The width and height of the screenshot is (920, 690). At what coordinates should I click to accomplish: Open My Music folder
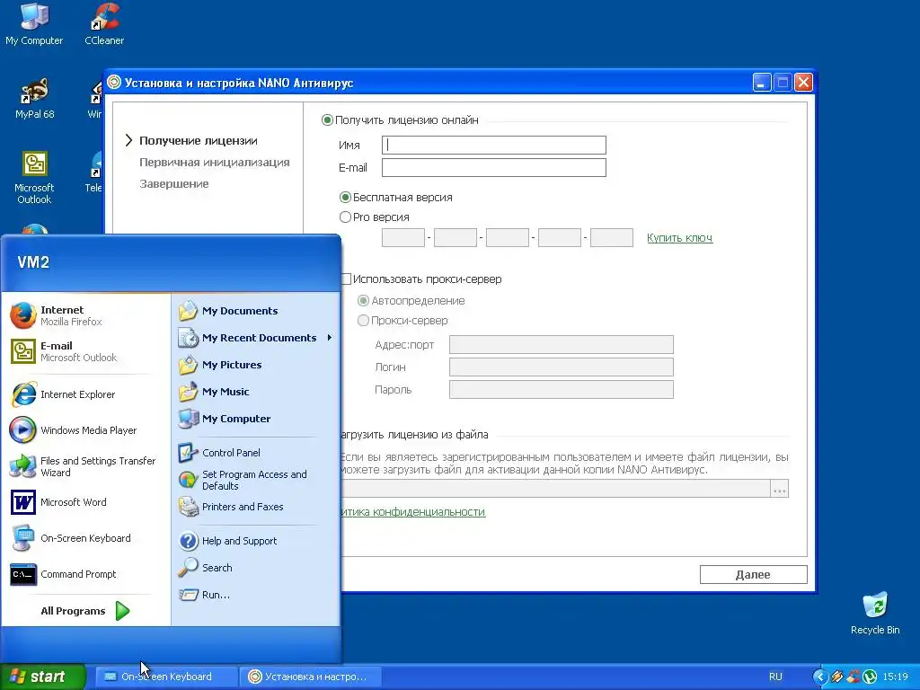(255, 392)
